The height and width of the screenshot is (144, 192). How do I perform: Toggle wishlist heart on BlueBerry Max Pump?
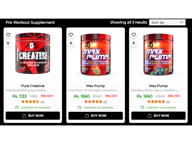[134, 35]
